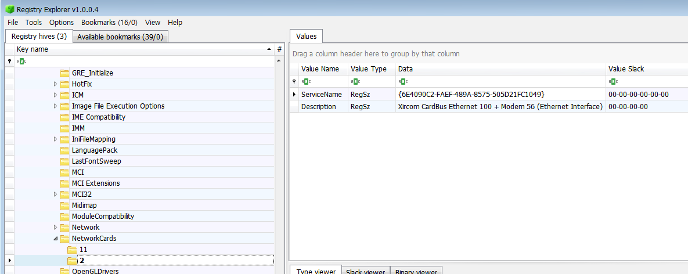Select the ServiceName value row
The image size is (688, 274).
click(488, 94)
